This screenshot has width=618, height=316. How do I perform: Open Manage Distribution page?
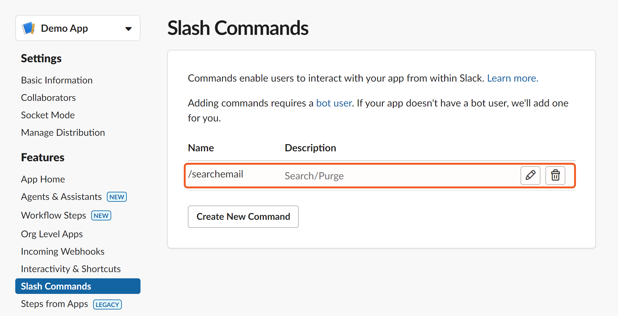(x=63, y=133)
